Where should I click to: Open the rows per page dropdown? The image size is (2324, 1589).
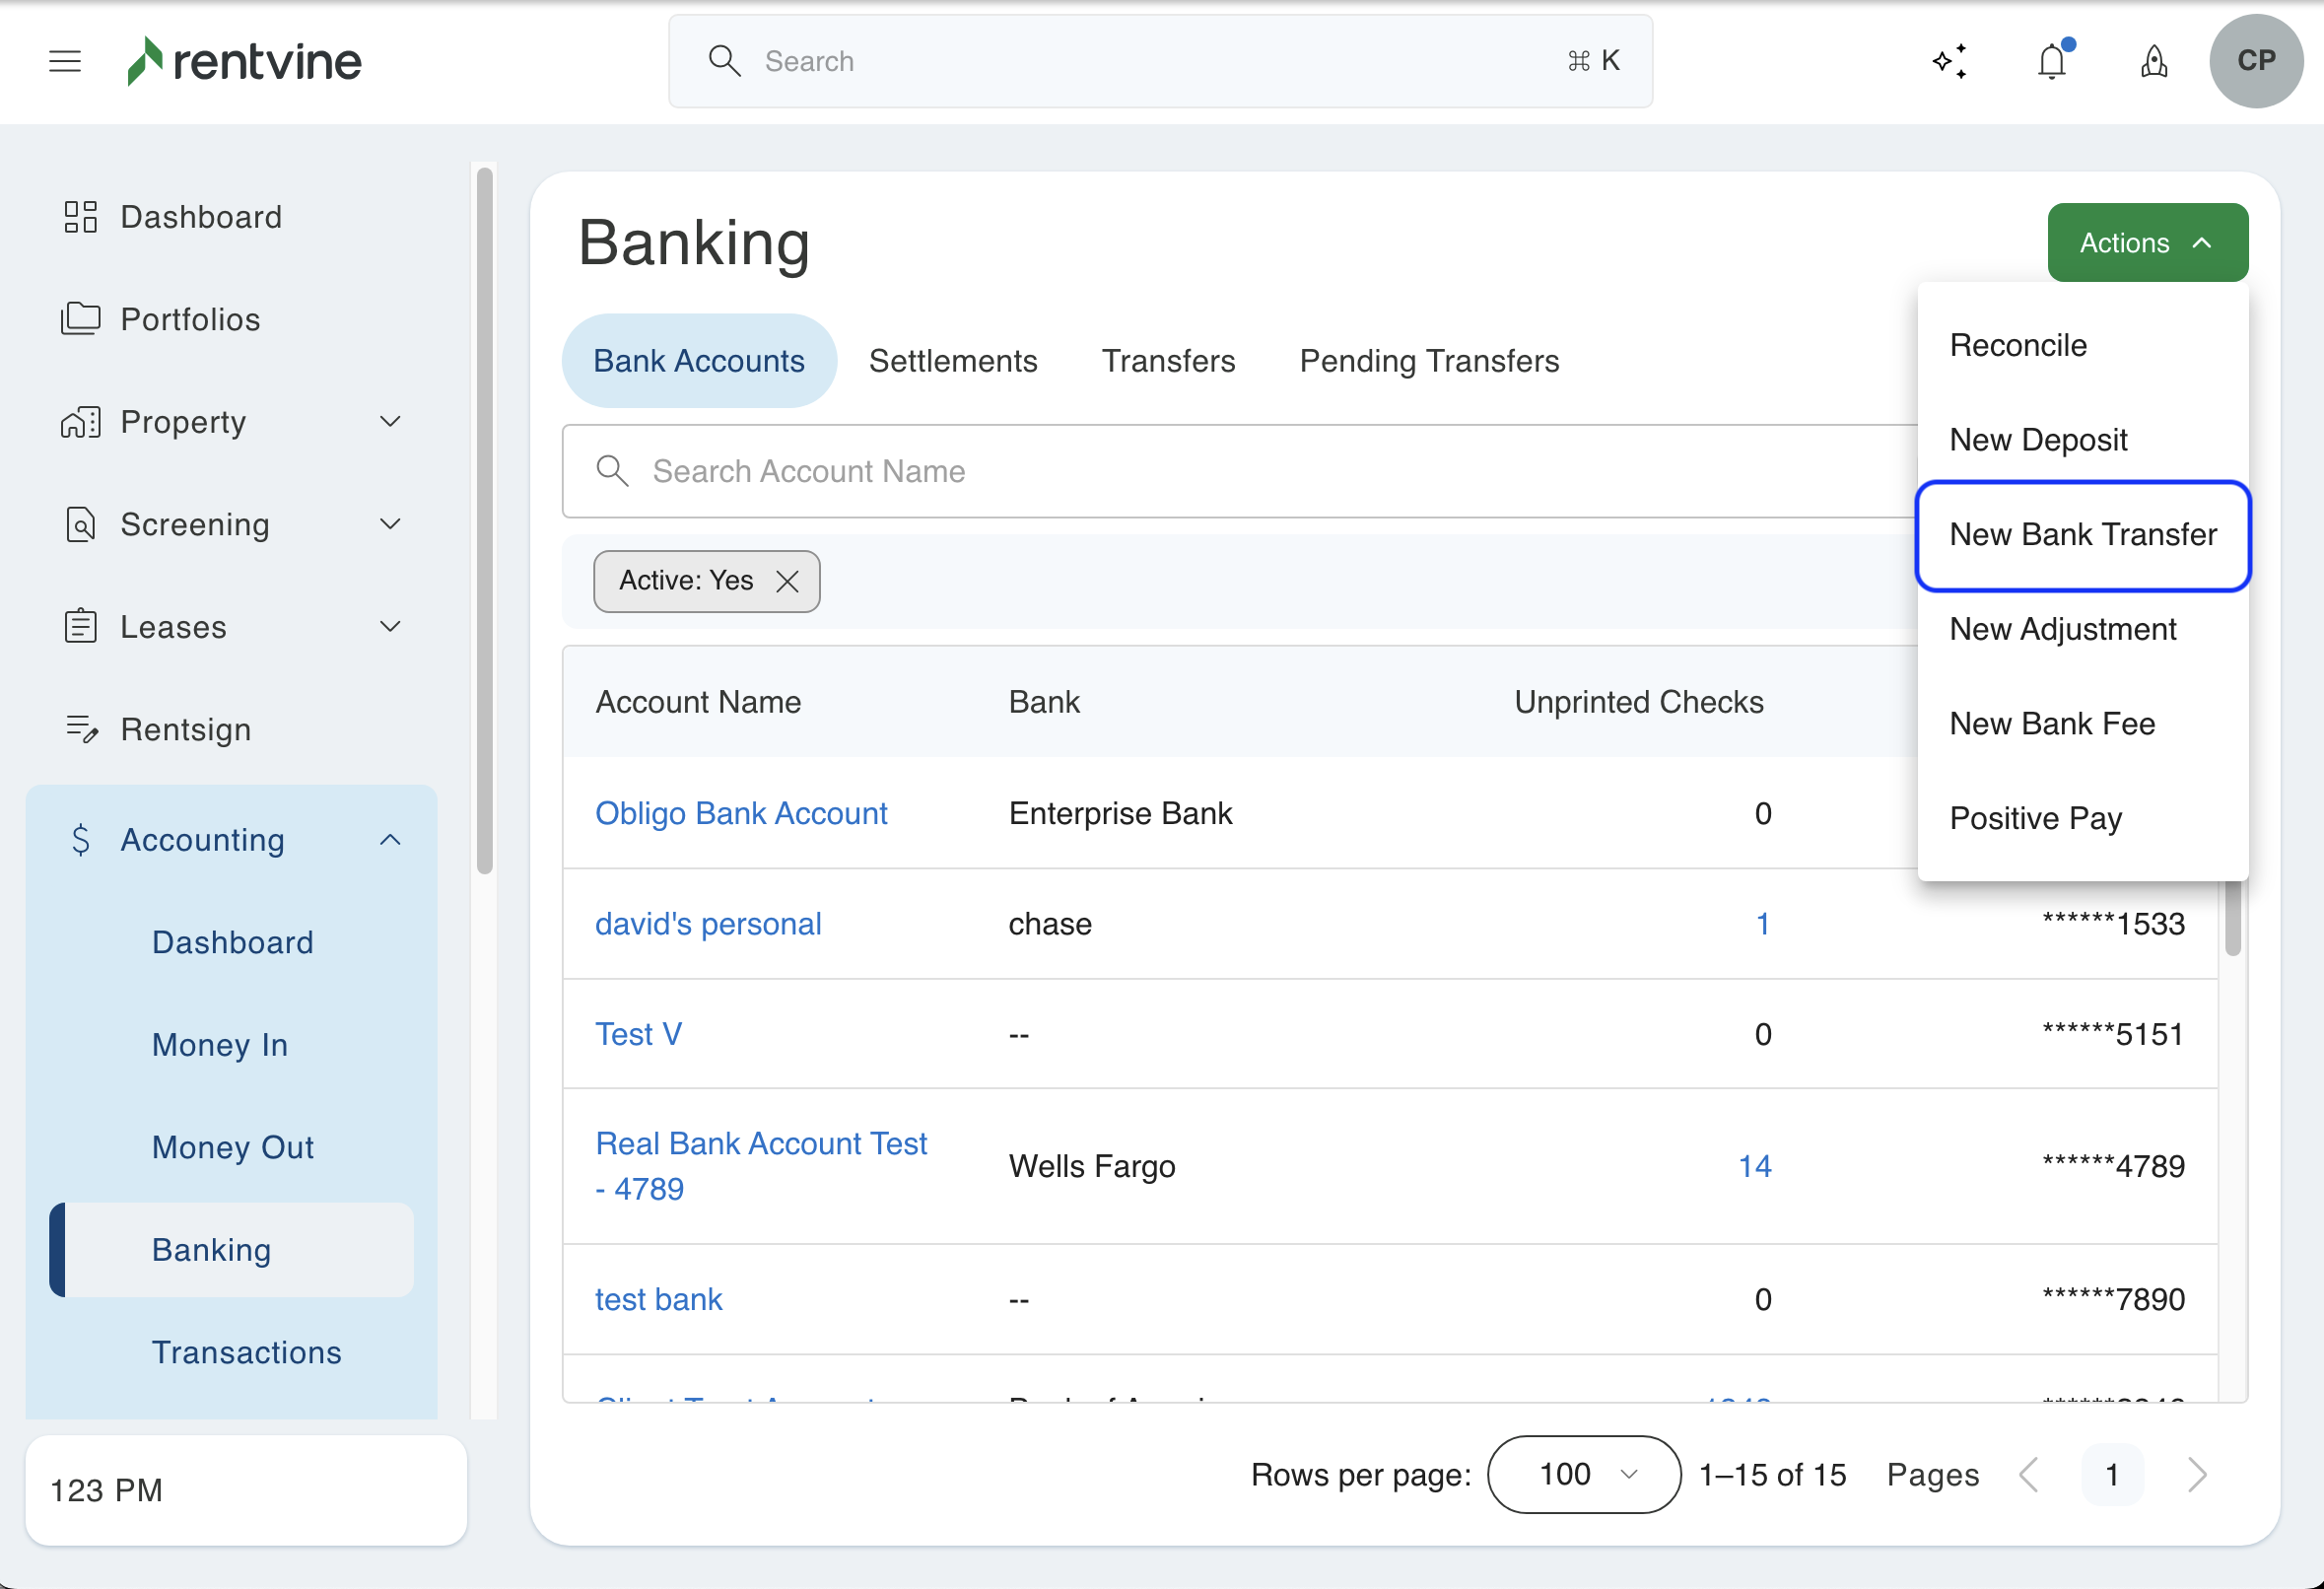[1583, 1474]
